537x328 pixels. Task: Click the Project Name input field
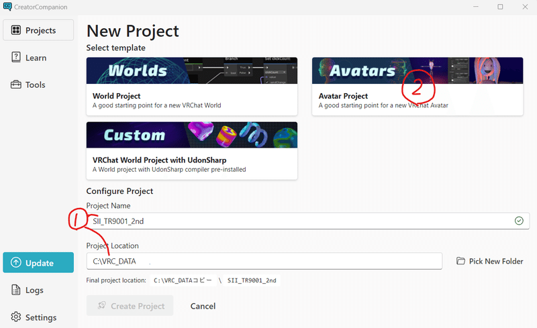307,221
